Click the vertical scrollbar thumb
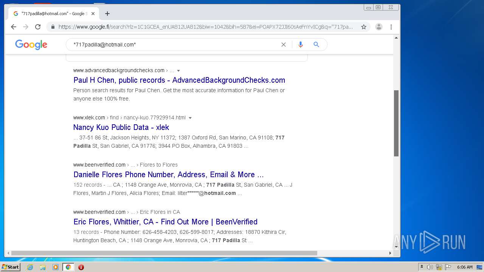 click(396, 123)
